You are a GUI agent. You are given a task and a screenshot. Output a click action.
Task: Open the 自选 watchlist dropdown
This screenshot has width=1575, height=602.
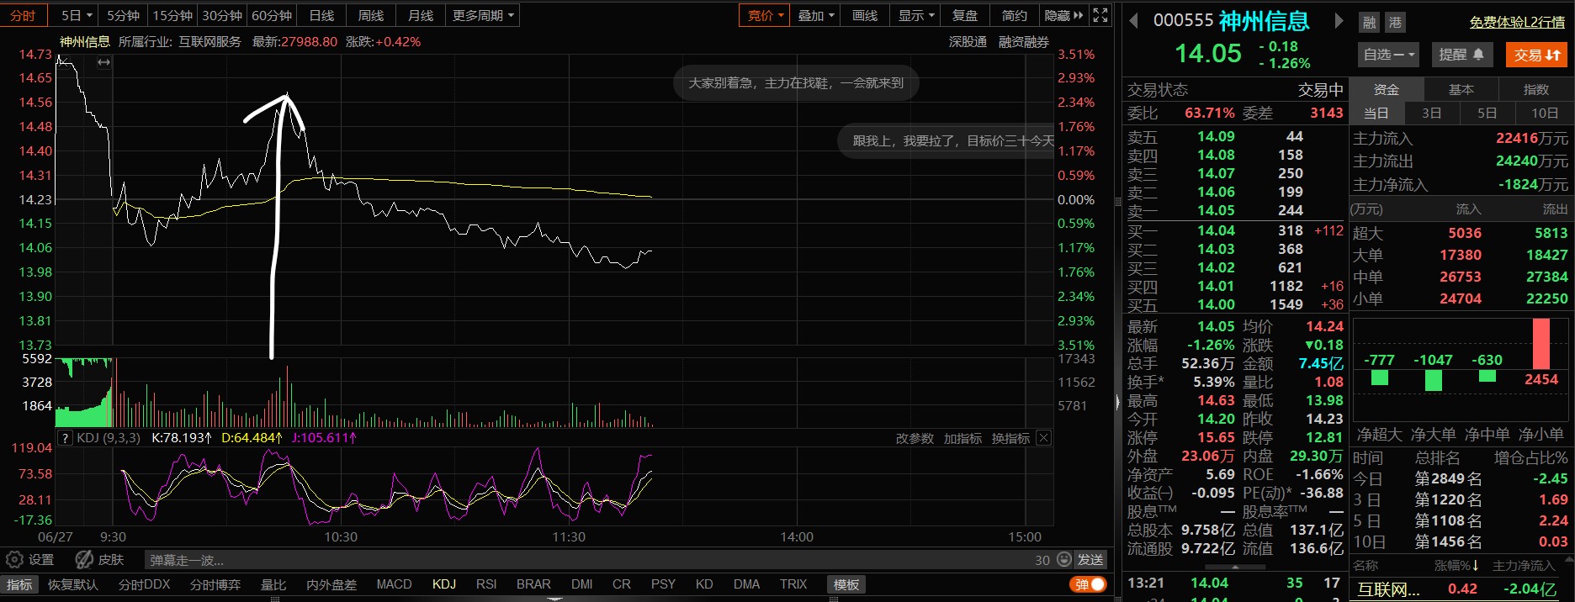pyautogui.click(x=1388, y=55)
